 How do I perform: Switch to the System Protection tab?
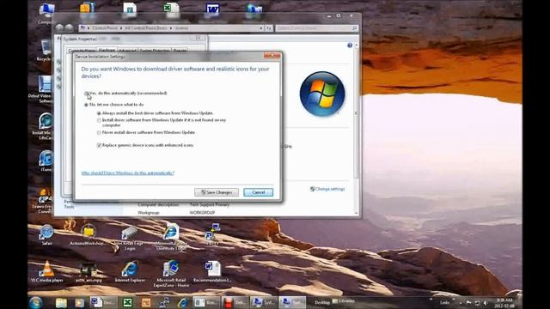(x=155, y=51)
